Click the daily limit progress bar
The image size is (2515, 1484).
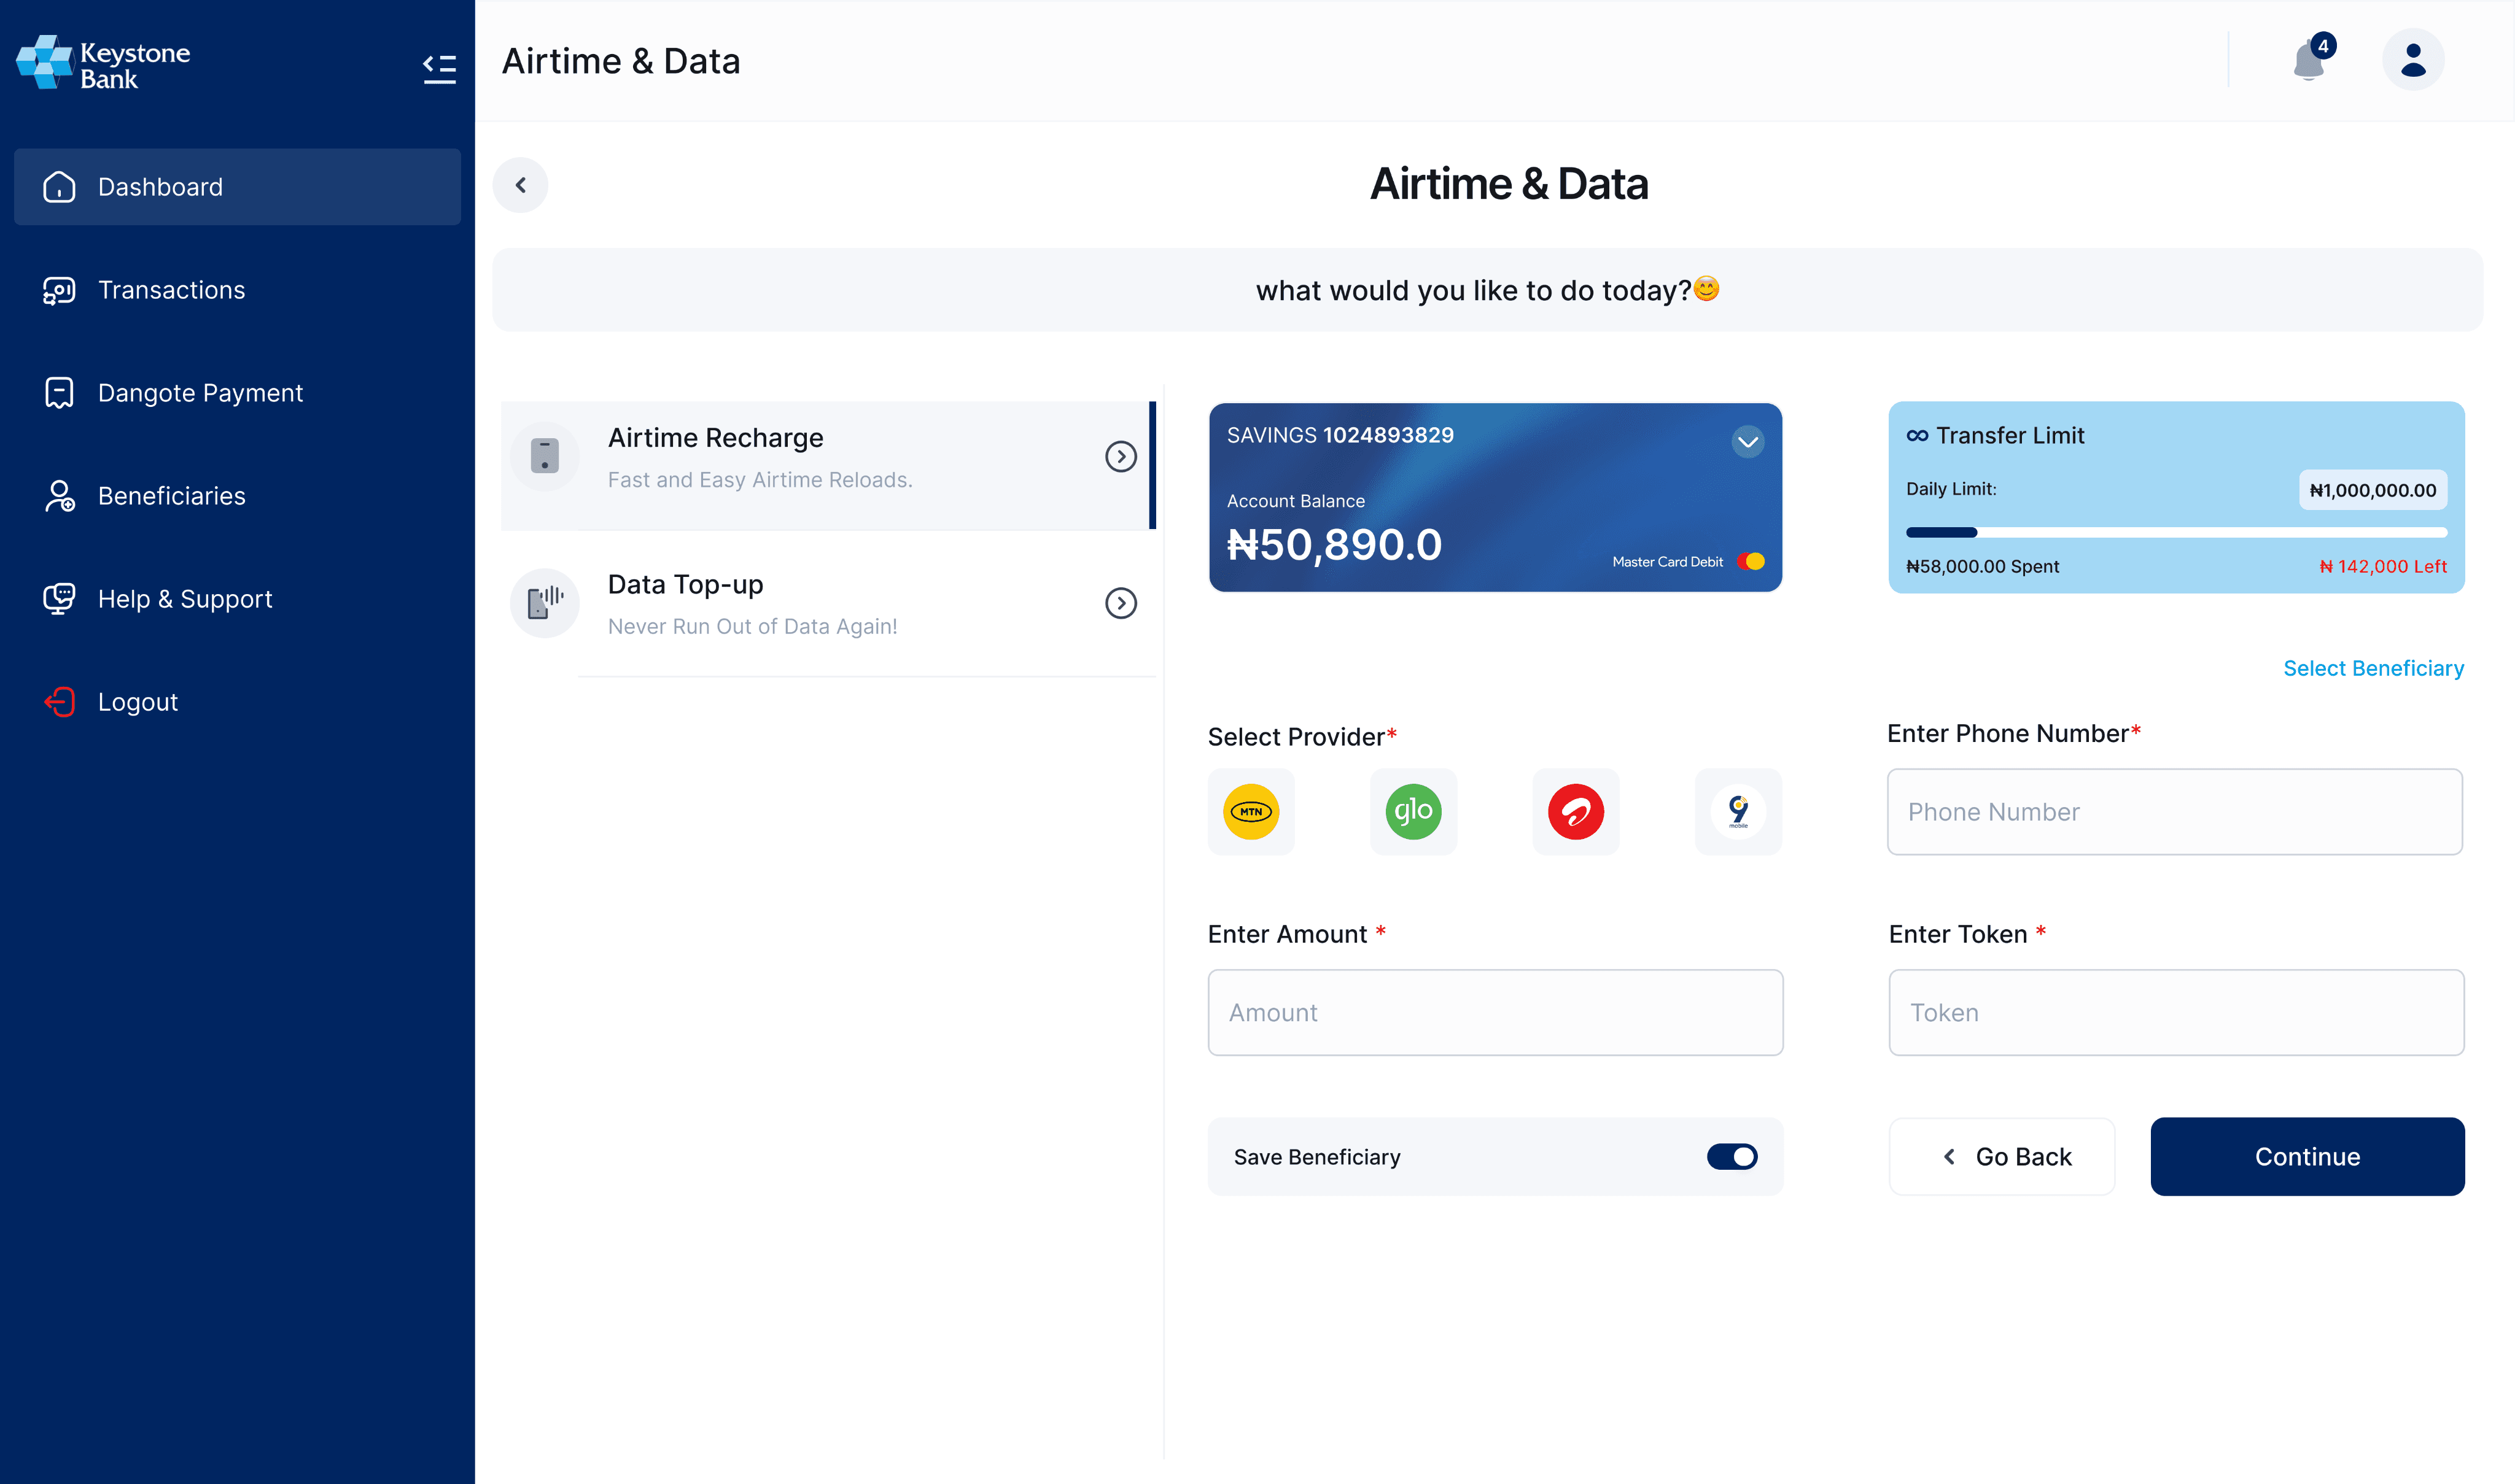[x=2176, y=532]
